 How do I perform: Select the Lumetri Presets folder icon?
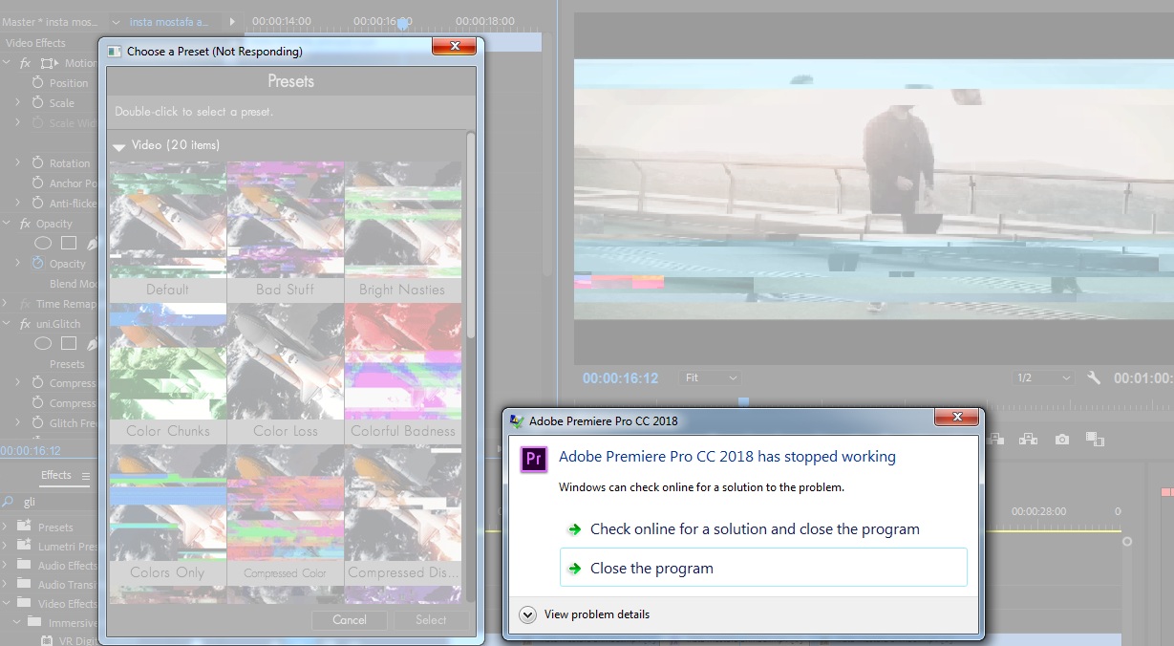point(24,547)
